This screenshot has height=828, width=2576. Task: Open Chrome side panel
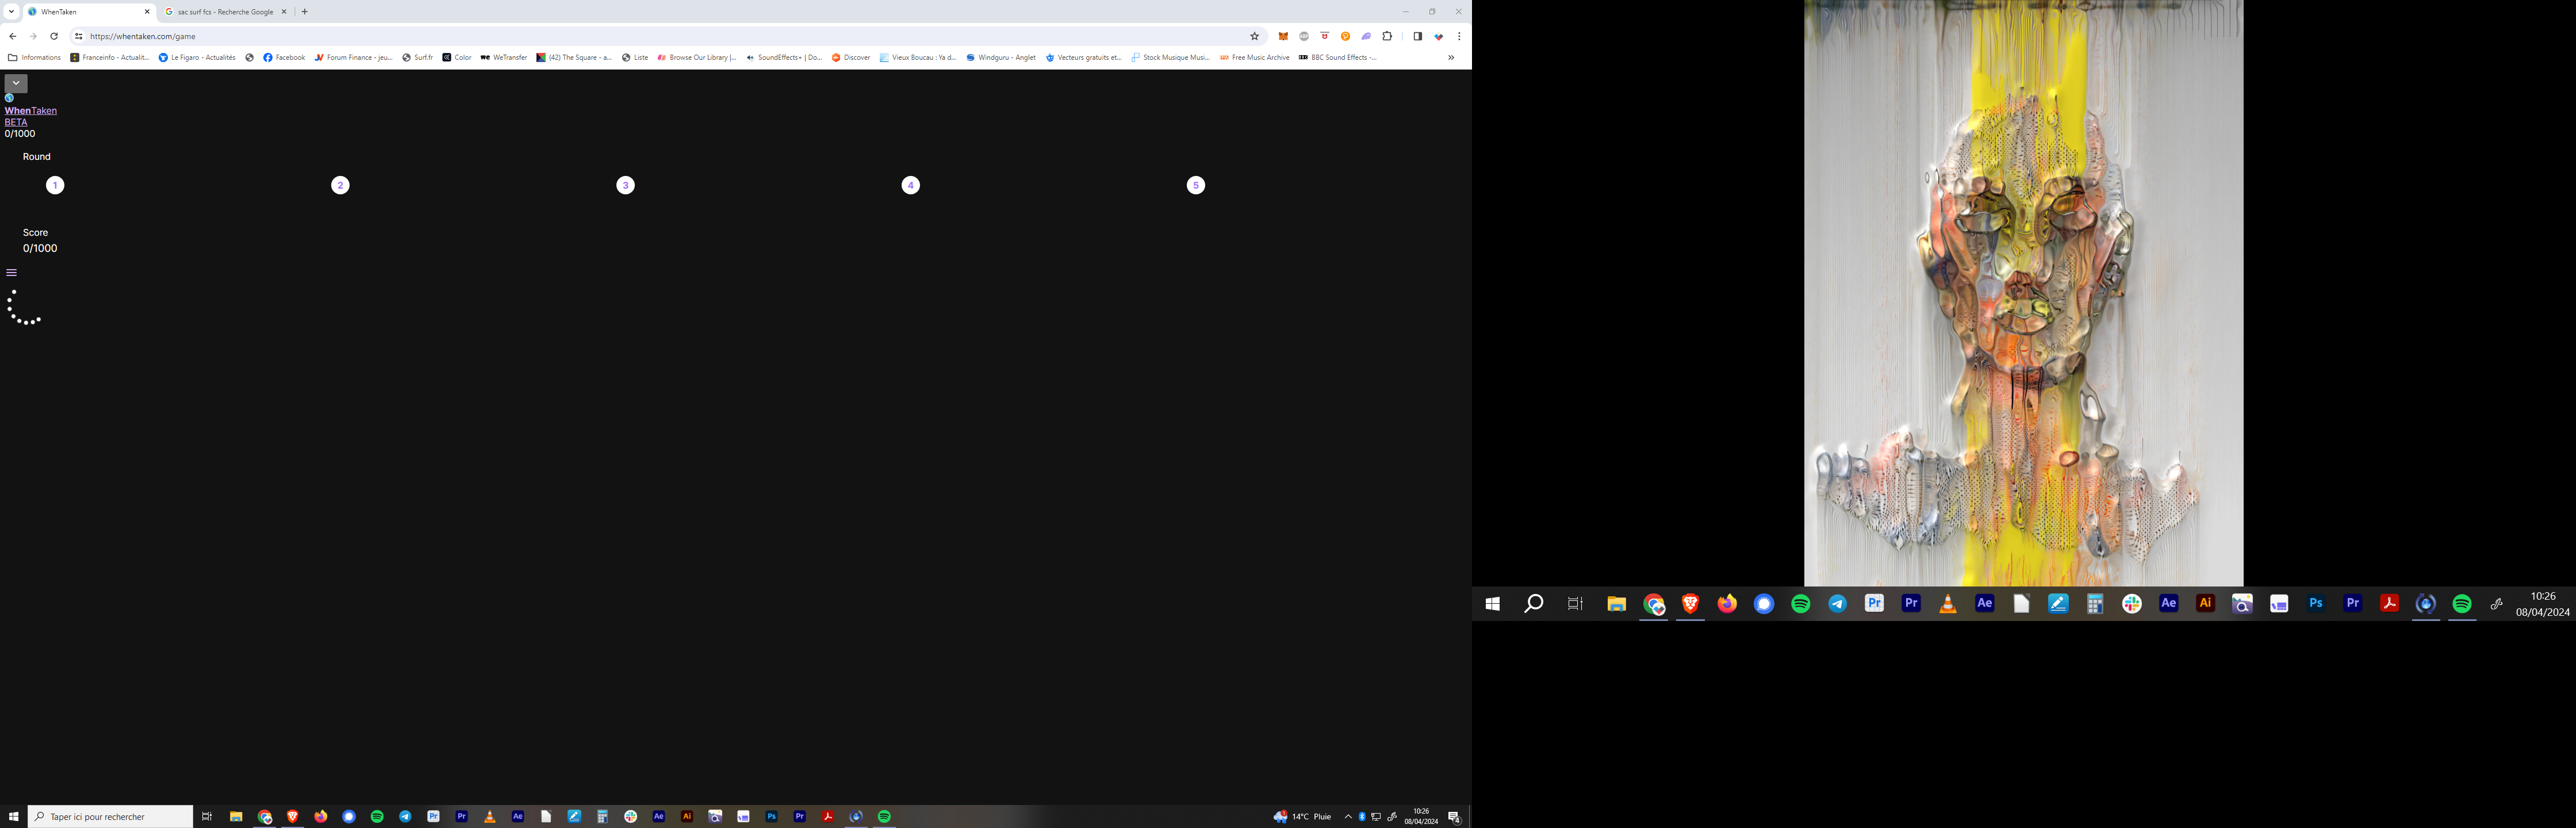click(x=1417, y=36)
